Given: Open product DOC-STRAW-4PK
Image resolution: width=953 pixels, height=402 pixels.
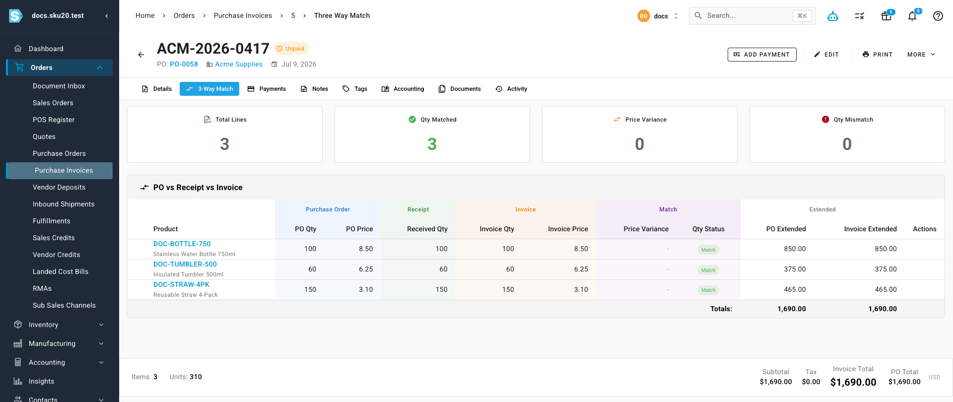Looking at the screenshot, I should (x=181, y=284).
